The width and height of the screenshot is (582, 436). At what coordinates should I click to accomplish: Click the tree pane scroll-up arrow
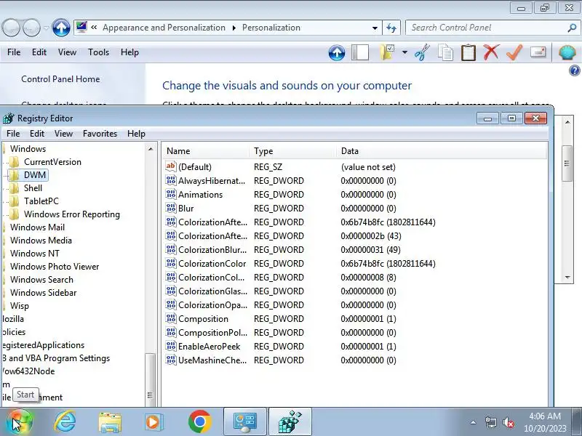(151, 149)
